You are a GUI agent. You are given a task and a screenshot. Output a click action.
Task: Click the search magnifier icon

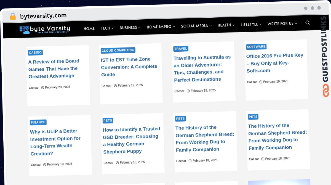tap(308, 23)
